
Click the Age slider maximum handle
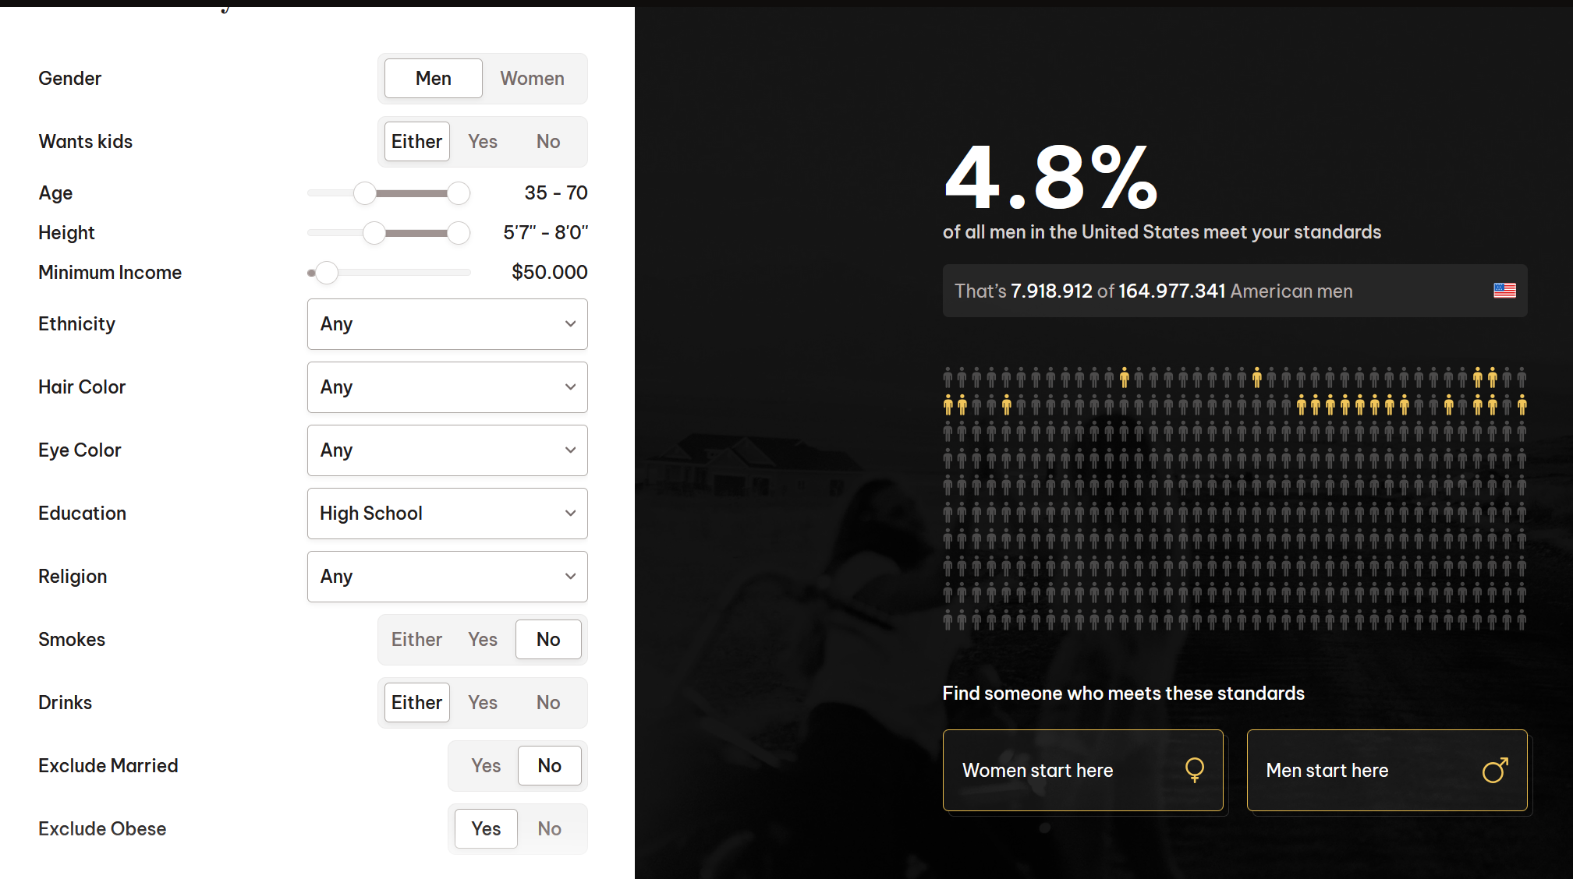[459, 193]
